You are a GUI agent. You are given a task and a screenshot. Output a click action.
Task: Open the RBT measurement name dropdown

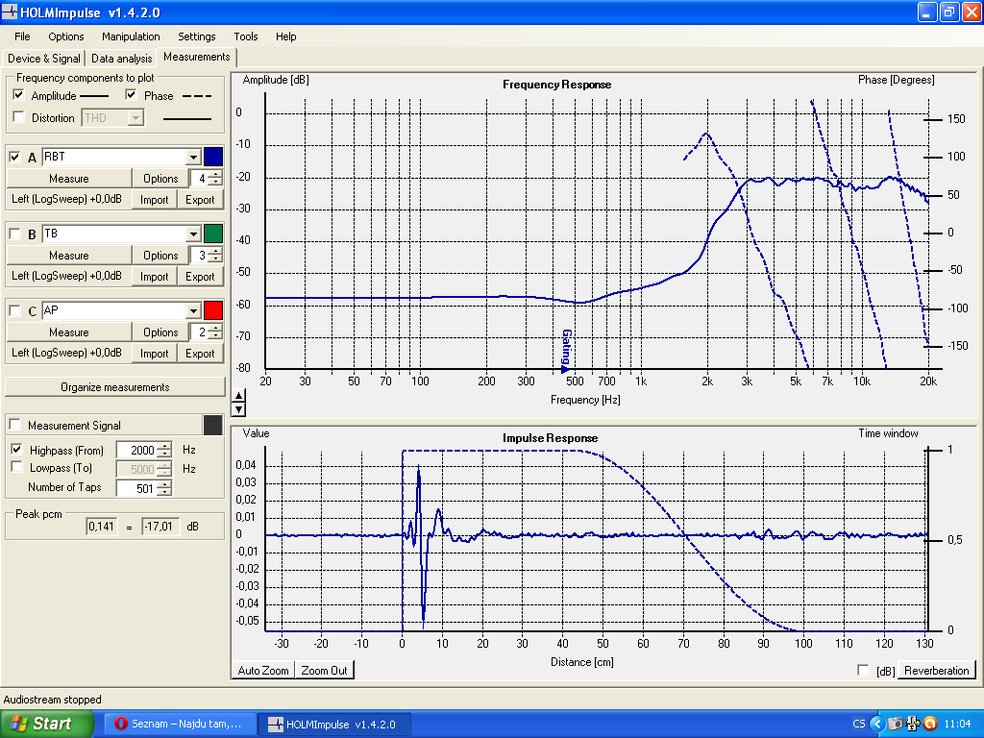pos(193,157)
